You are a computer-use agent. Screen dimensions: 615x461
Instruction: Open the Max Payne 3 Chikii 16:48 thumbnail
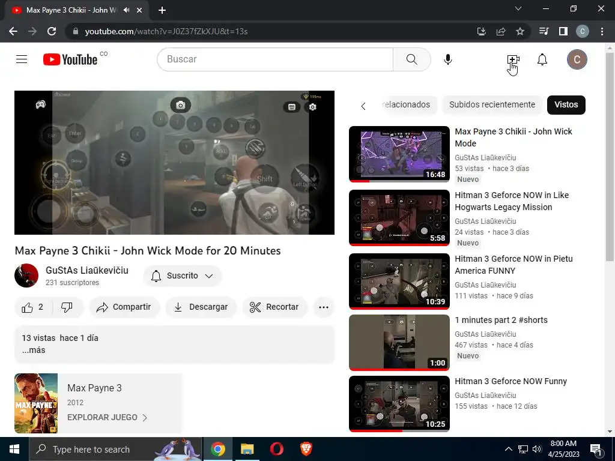pyautogui.click(x=399, y=154)
